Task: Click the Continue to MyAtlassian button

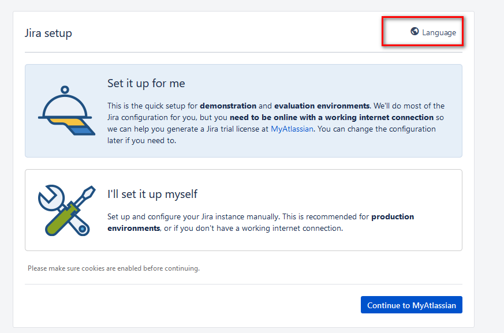Action: point(412,305)
